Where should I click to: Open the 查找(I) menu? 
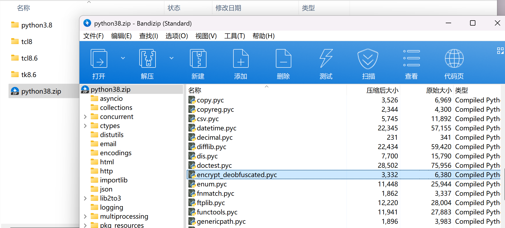pos(149,36)
